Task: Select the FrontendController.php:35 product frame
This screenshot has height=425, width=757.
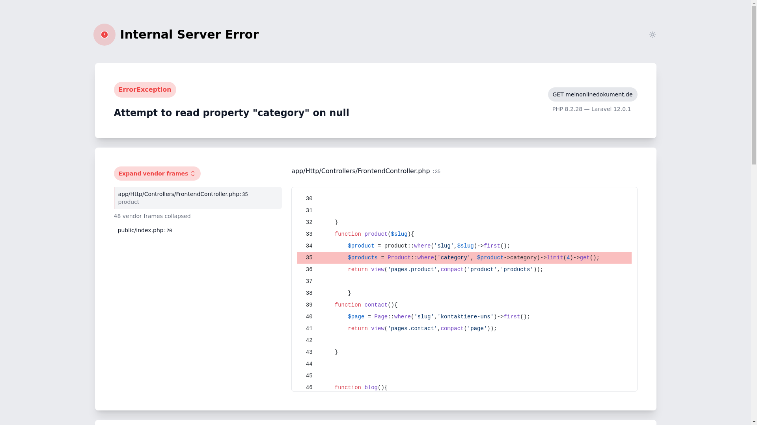Action: tap(198, 198)
